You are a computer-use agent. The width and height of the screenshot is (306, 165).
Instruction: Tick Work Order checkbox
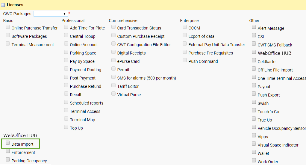click(x=254, y=160)
